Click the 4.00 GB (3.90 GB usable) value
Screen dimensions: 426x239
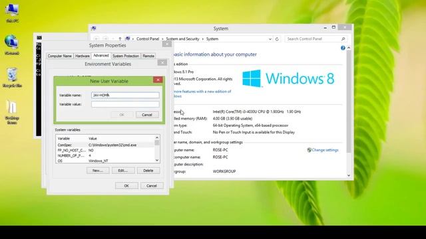pos(232,118)
